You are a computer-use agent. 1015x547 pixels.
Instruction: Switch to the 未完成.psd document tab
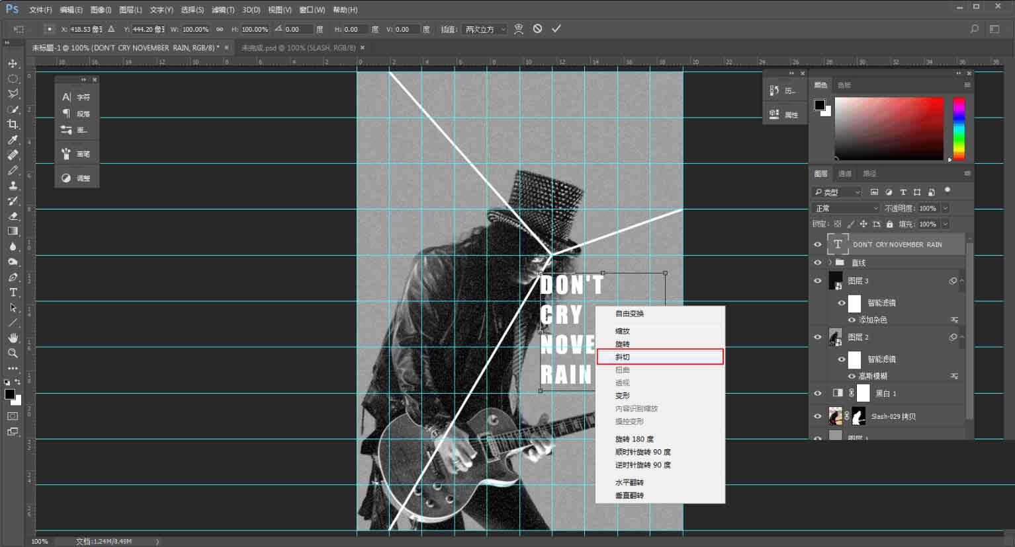pyautogui.click(x=298, y=48)
